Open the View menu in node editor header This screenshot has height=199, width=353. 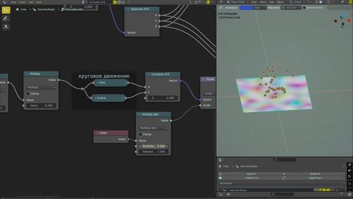pos(13,2)
